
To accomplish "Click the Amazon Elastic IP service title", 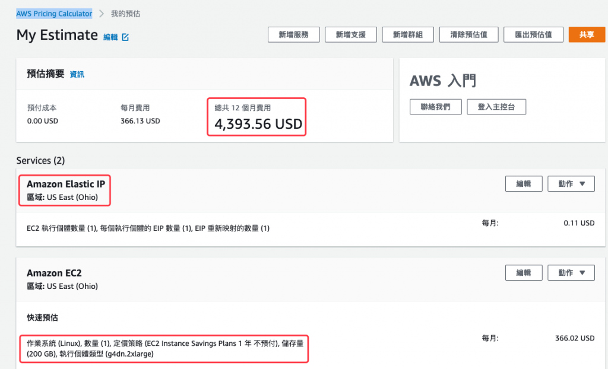I will click(65, 184).
